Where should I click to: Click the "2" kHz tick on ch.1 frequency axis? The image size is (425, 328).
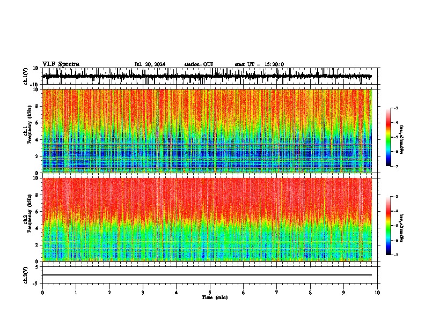pyautogui.click(x=37, y=156)
